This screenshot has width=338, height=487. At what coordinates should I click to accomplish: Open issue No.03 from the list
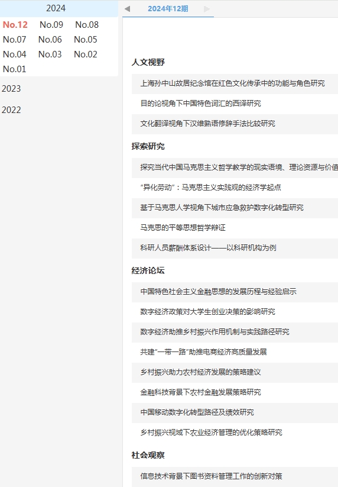50,54
